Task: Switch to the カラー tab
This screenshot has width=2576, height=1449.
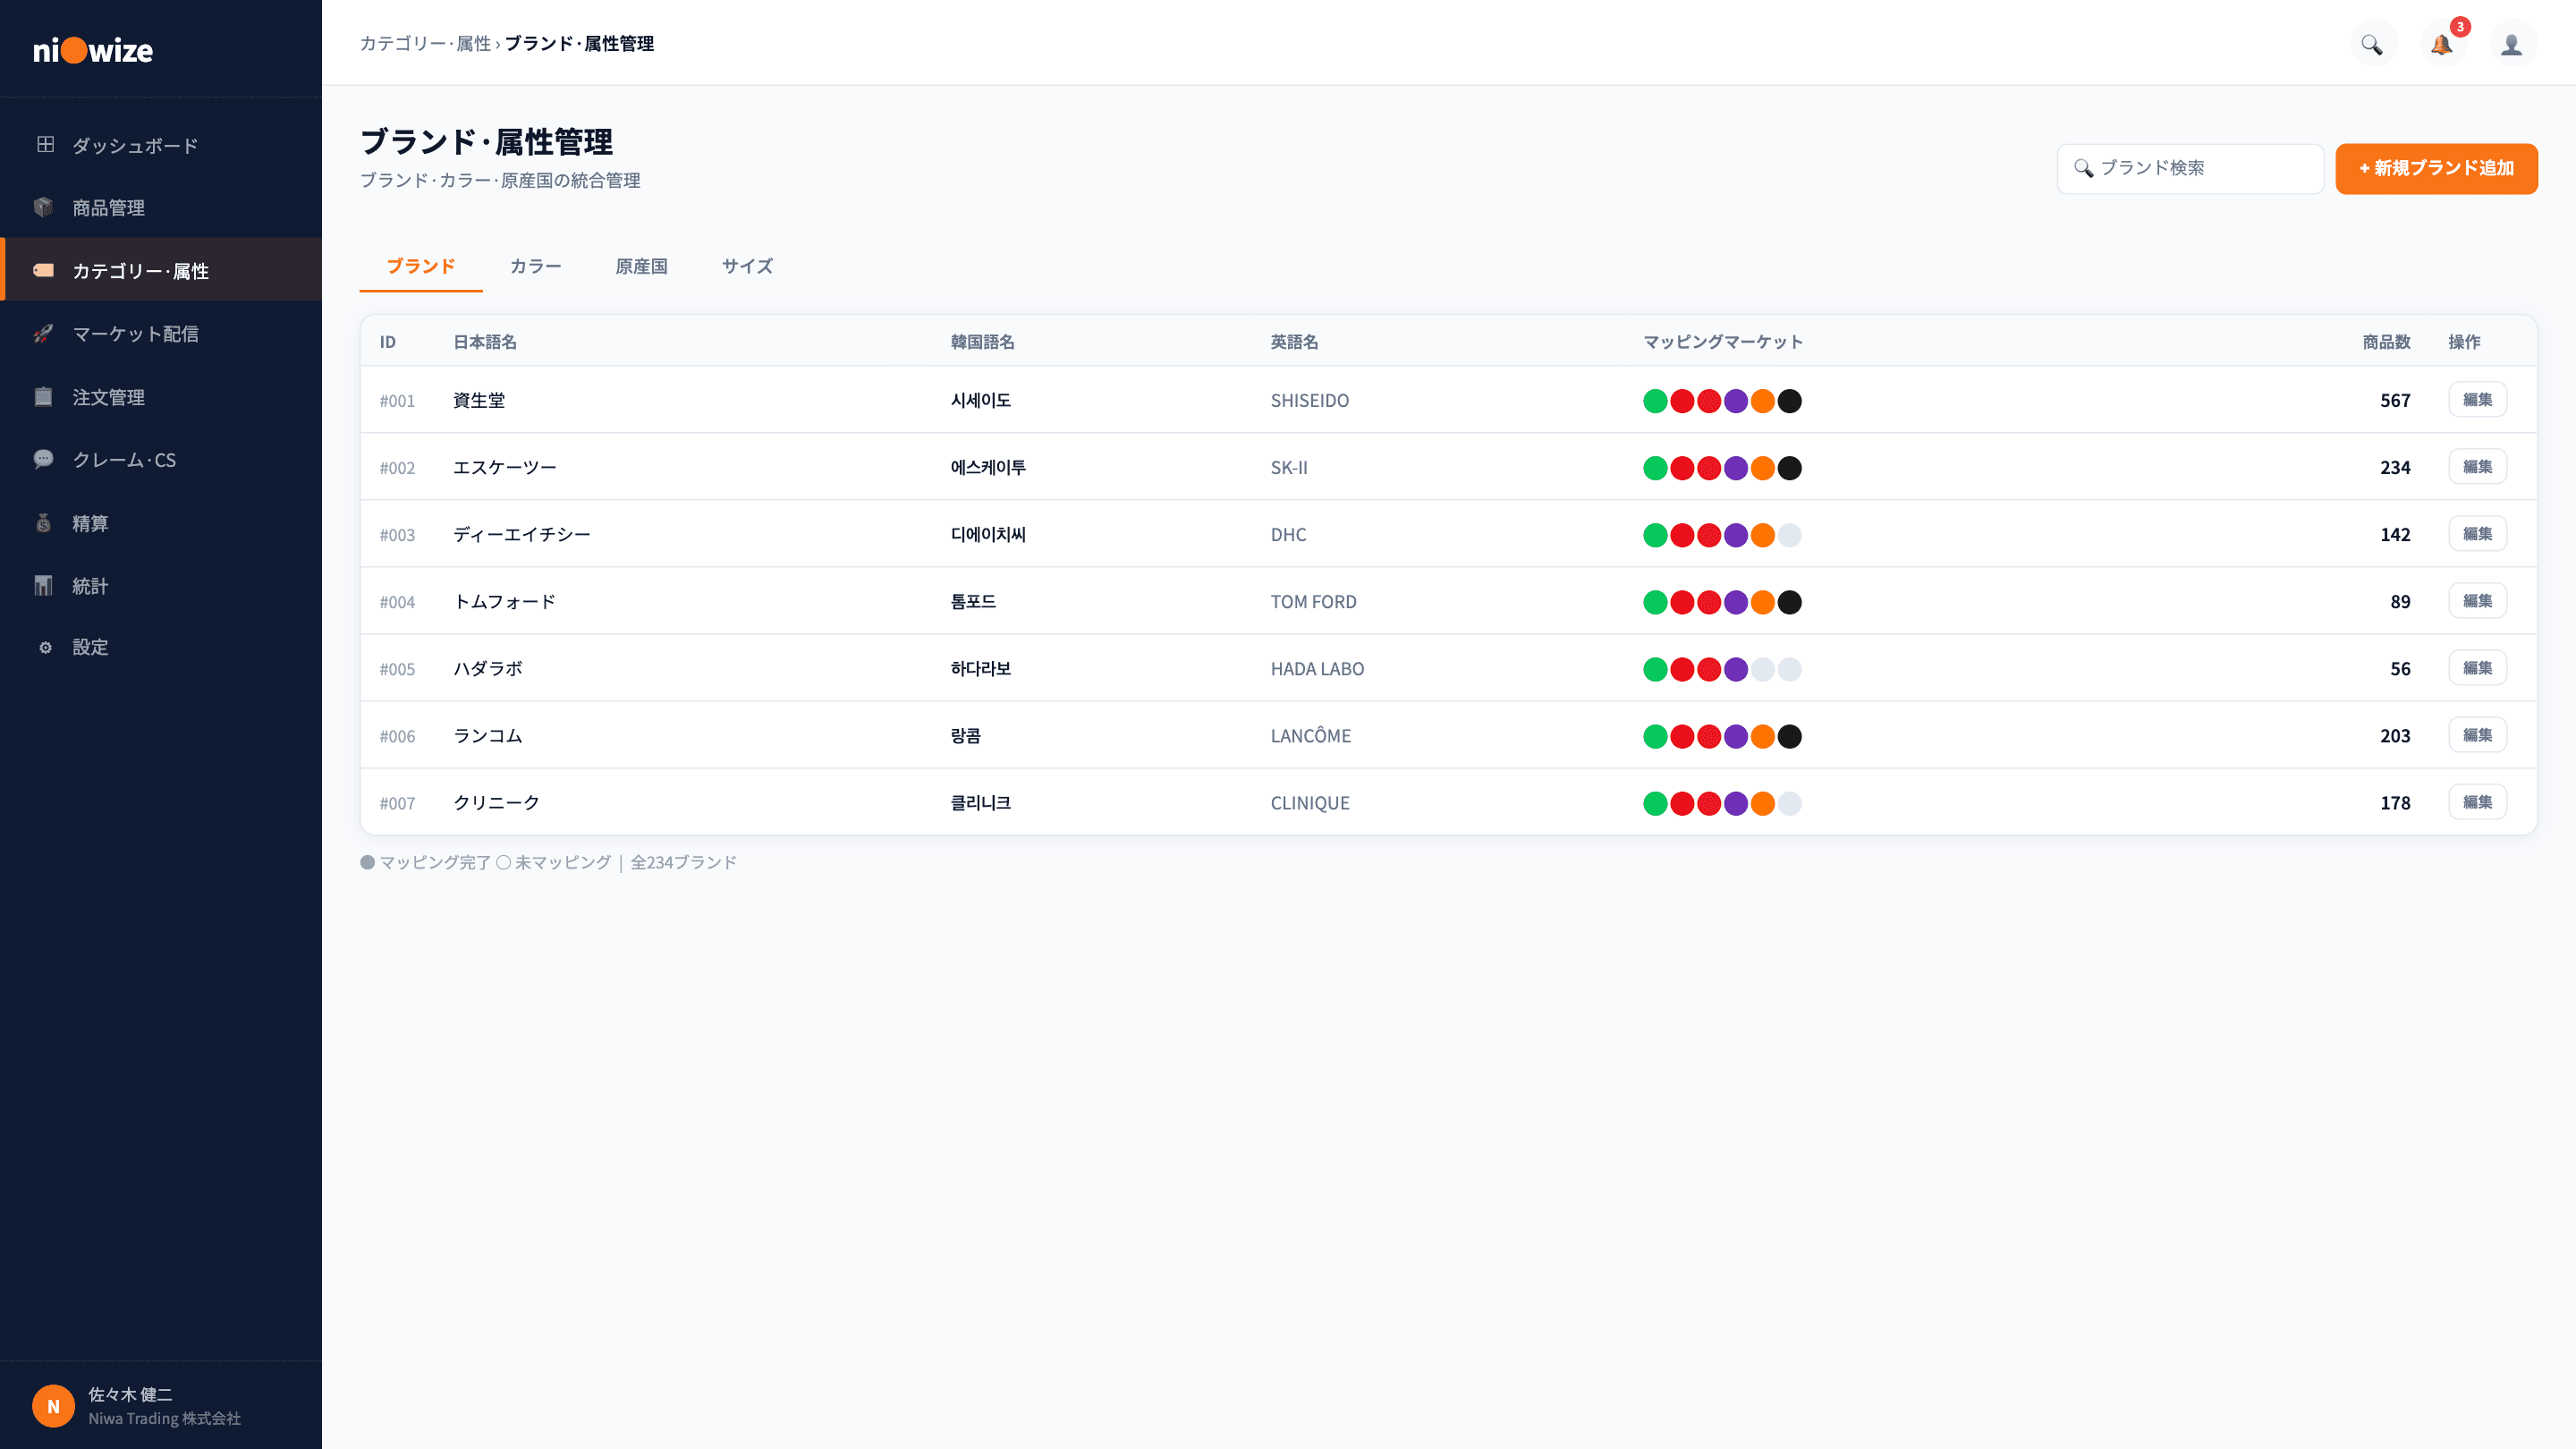Action: pyautogui.click(x=536, y=266)
